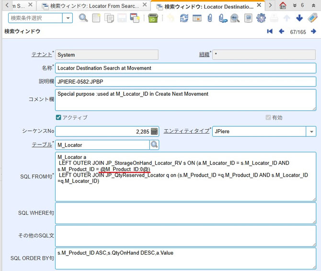Click the 組織 asterisk field

[264, 55]
